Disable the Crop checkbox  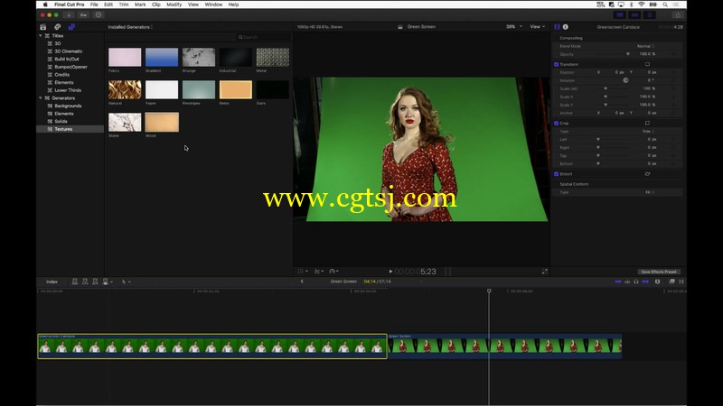click(x=556, y=124)
